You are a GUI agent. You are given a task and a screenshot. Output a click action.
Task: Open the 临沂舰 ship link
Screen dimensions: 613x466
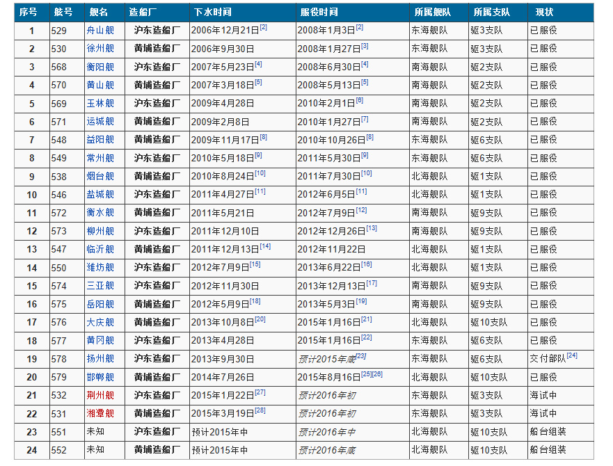(100, 250)
